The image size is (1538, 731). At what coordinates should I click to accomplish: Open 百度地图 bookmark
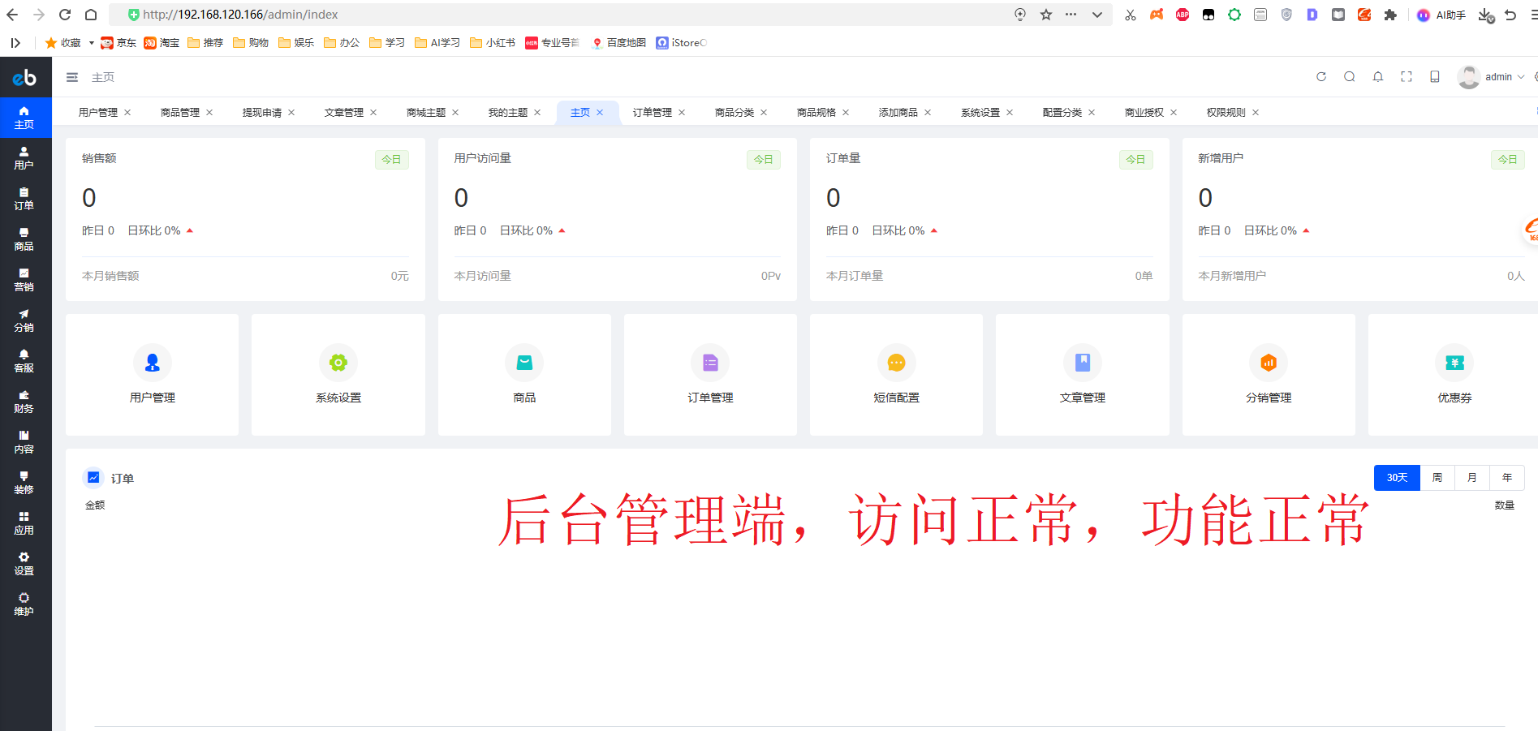coord(618,43)
